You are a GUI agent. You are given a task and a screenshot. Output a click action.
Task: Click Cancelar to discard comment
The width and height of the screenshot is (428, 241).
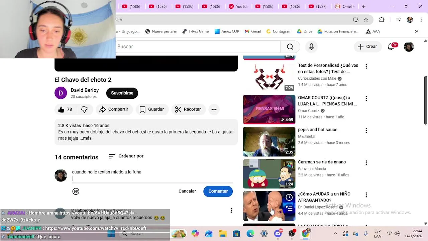click(x=187, y=191)
